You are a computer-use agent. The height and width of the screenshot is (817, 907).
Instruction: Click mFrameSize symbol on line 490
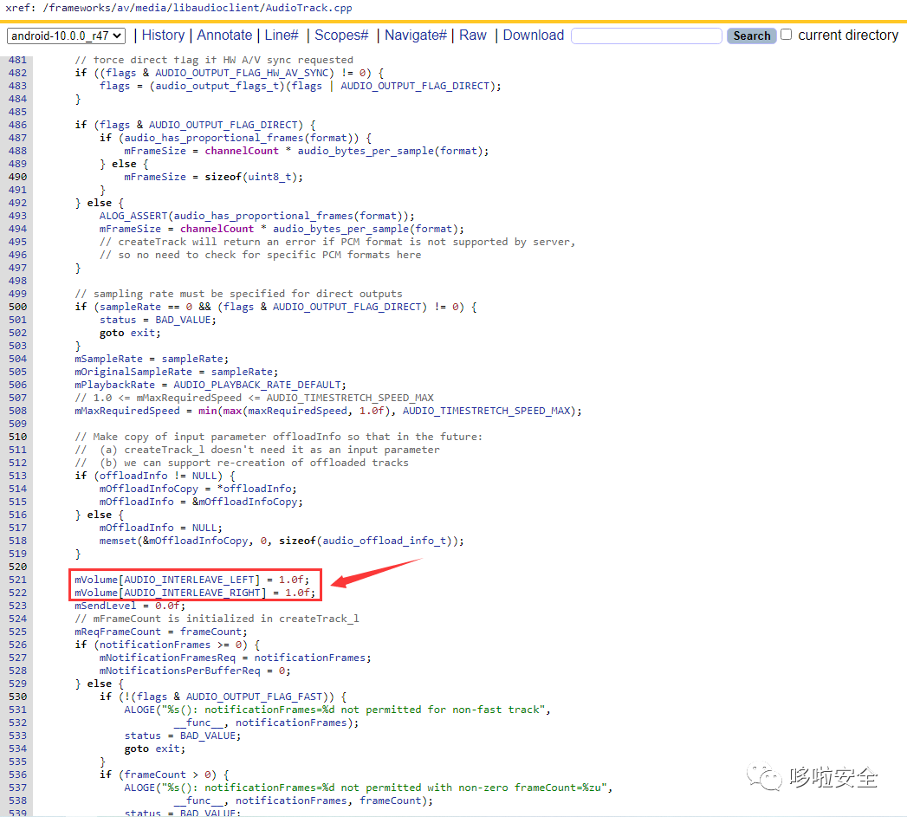click(x=155, y=177)
